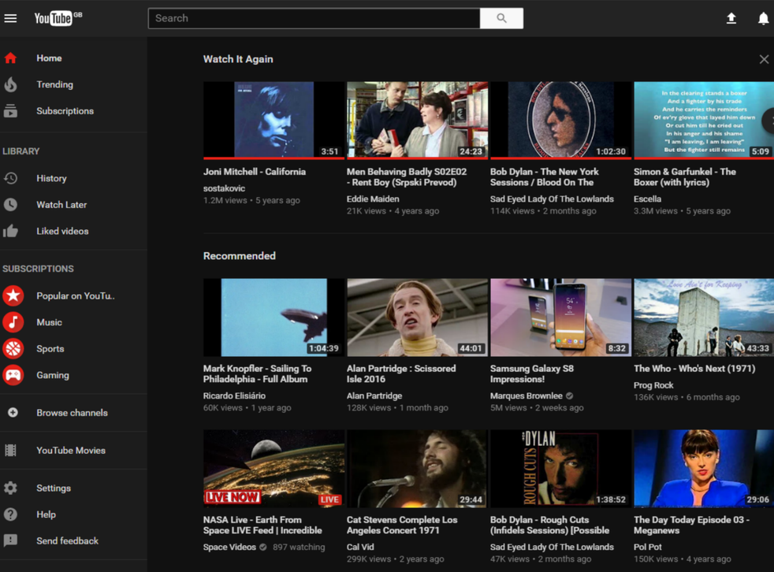This screenshot has width=774, height=572.
Task: Select Watch Later in sidebar
Action: tap(61, 204)
